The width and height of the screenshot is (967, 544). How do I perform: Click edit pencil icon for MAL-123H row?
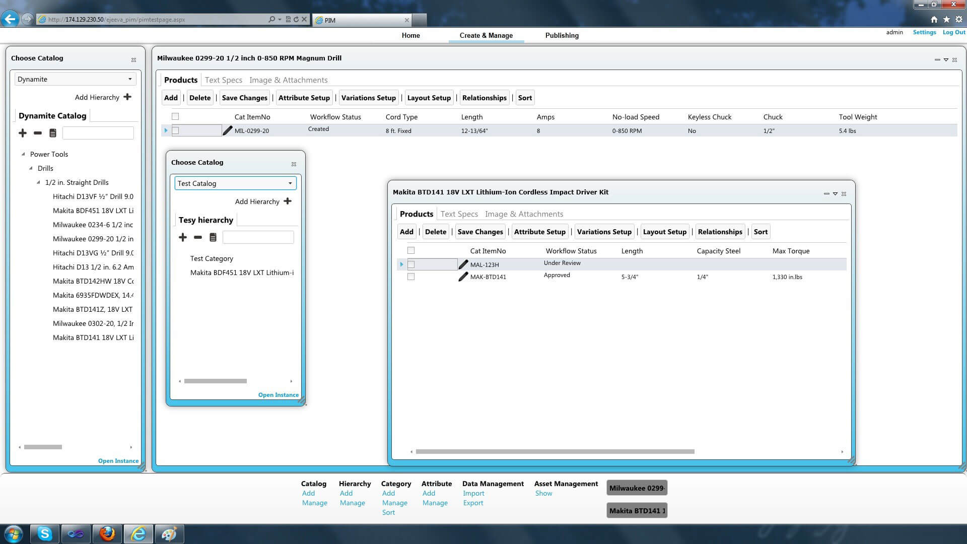[x=463, y=264]
